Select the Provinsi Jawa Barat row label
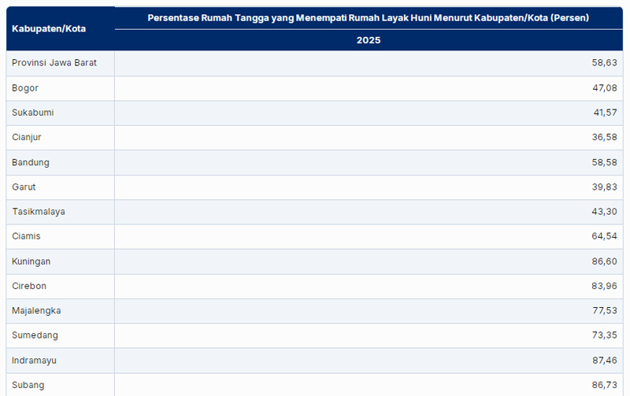Image resolution: width=630 pixels, height=396 pixels. (x=54, y=63)
